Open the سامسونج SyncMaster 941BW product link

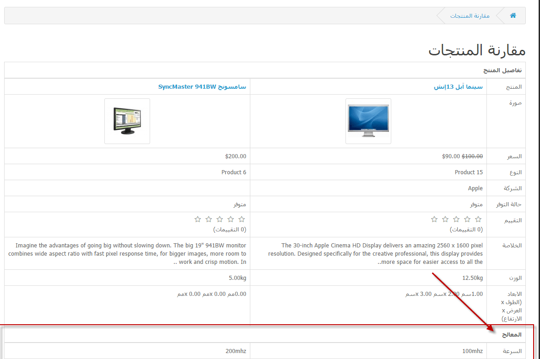[x=202, y=87]
